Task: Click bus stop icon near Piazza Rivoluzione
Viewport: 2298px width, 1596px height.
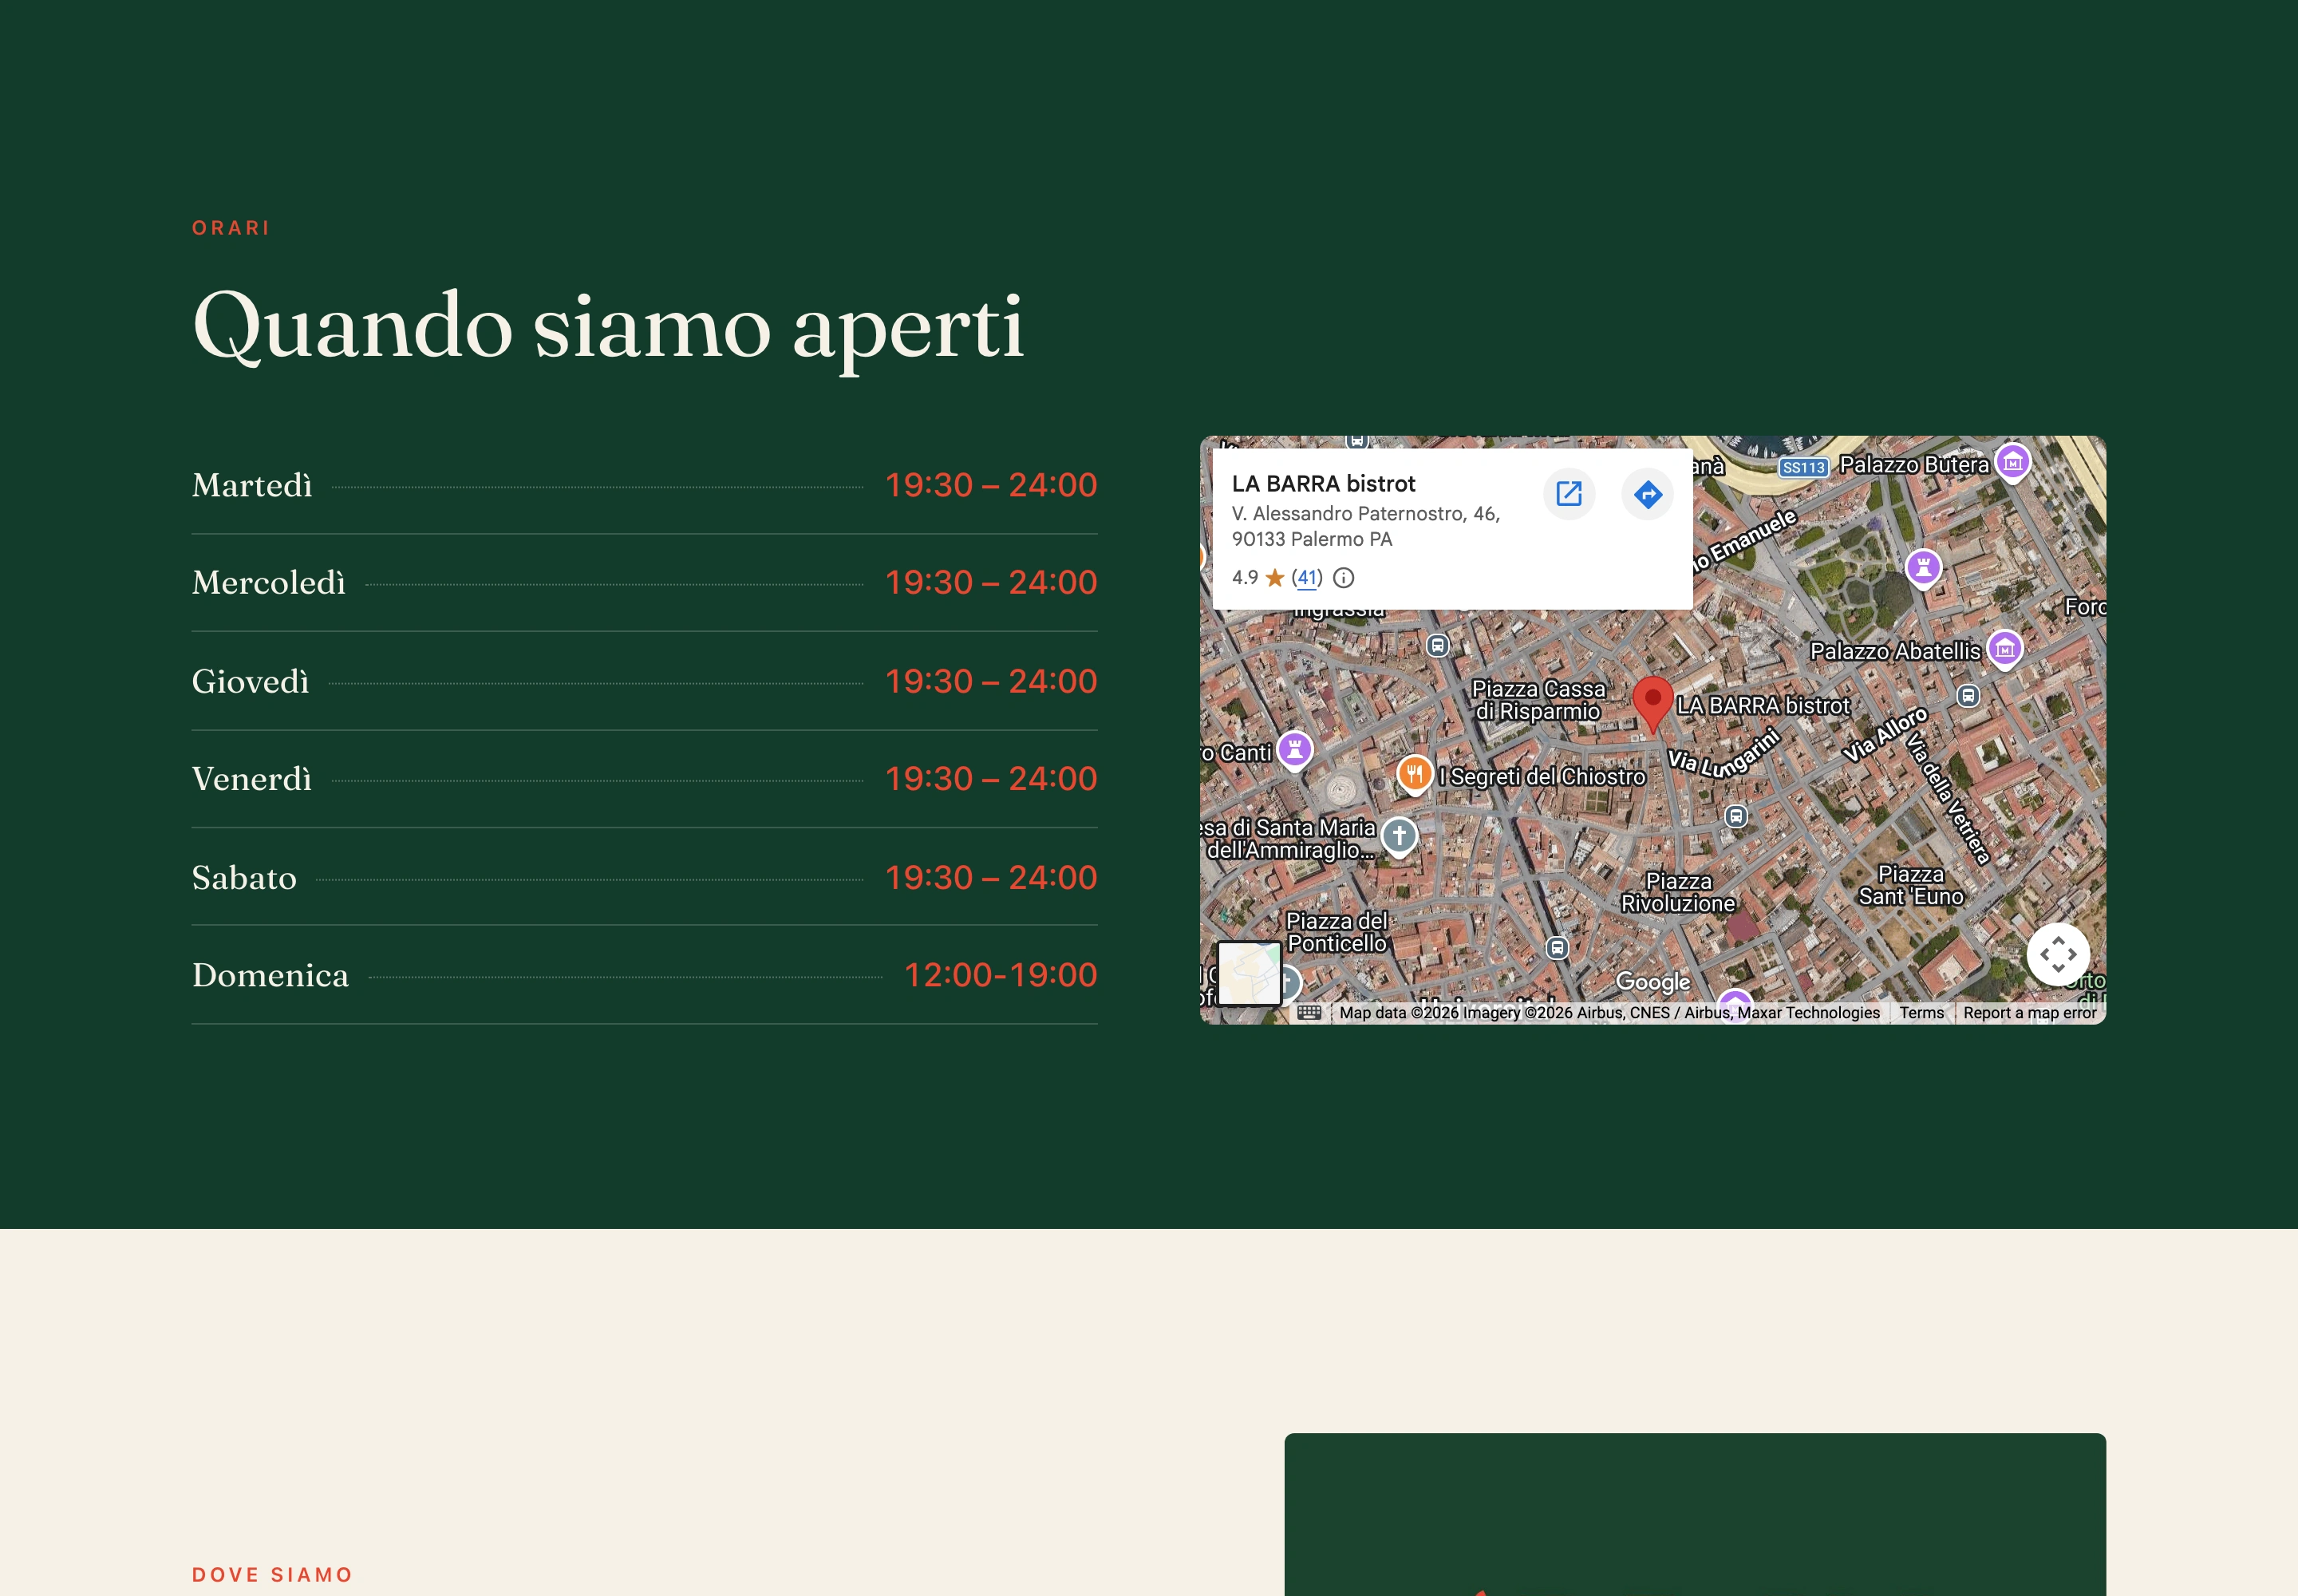Action: click(x=1736, y=816)
